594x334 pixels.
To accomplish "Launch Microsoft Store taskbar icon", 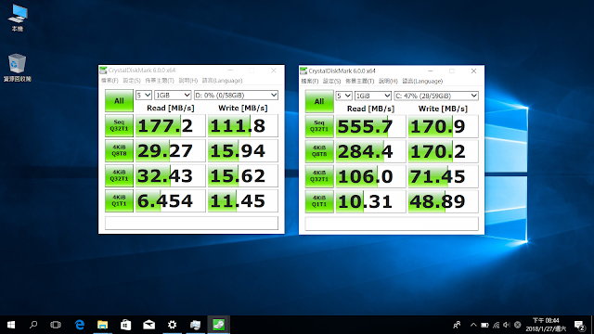I will 126,325.
